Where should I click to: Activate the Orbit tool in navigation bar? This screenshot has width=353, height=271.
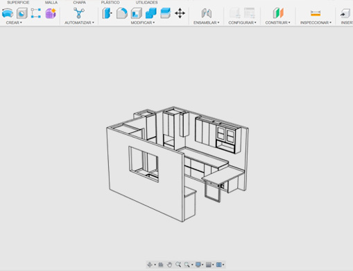tap(150, 265)
